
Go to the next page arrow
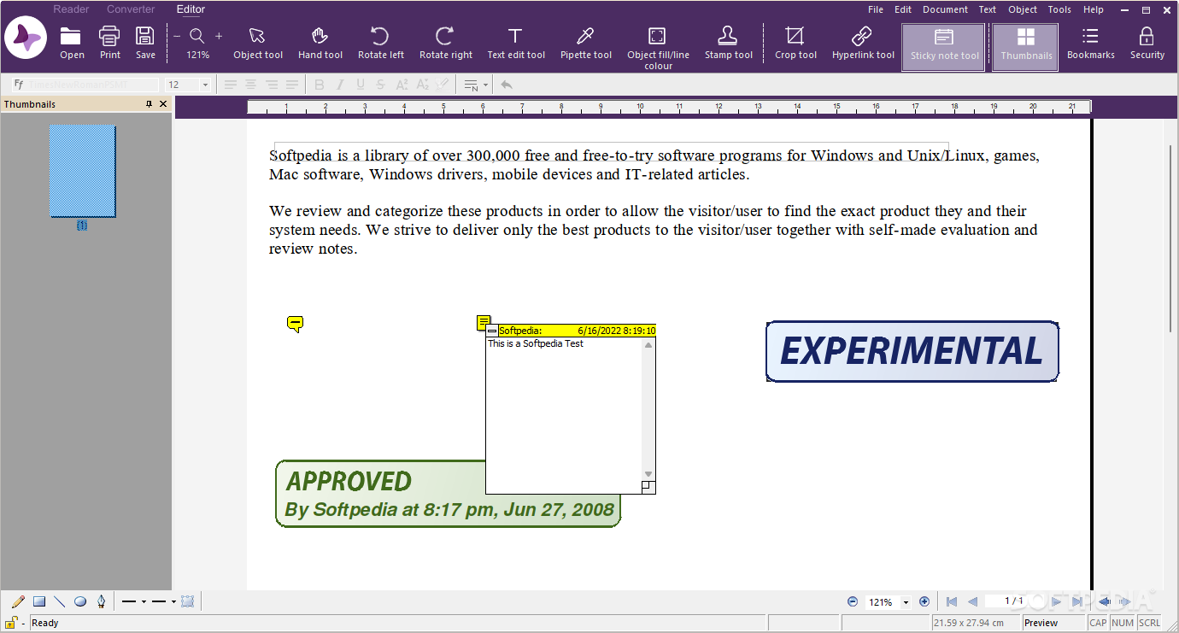tap(1056, 601)
